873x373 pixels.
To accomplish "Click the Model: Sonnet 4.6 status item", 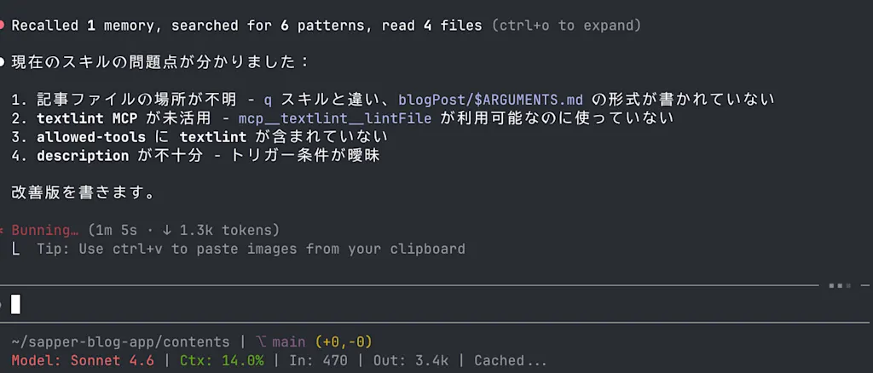I will pos(83,361).
